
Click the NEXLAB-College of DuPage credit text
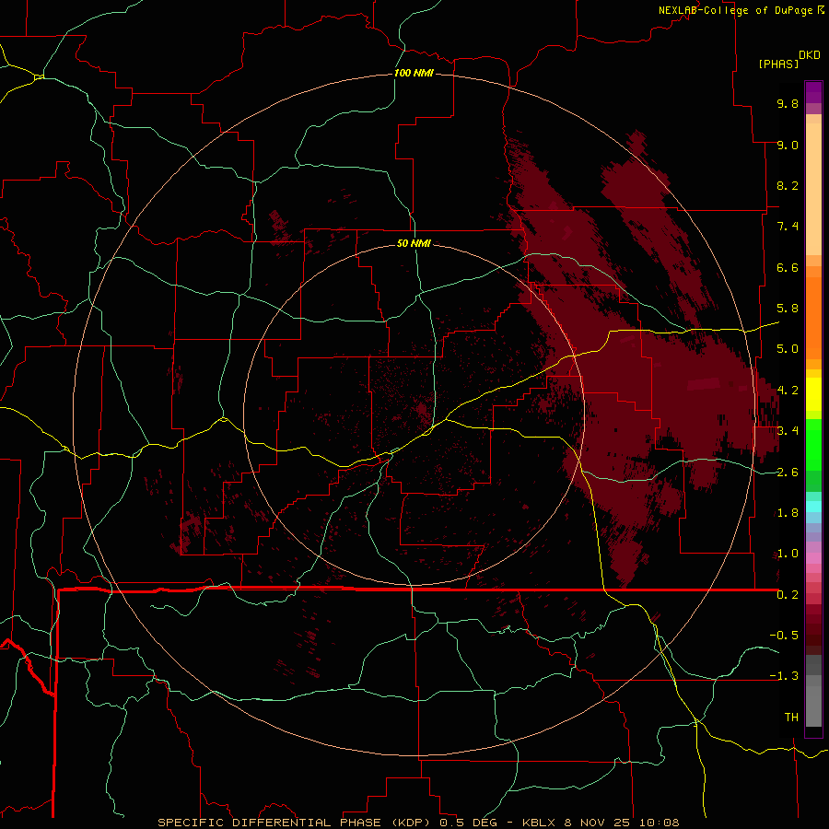click(x=735, y=10)
